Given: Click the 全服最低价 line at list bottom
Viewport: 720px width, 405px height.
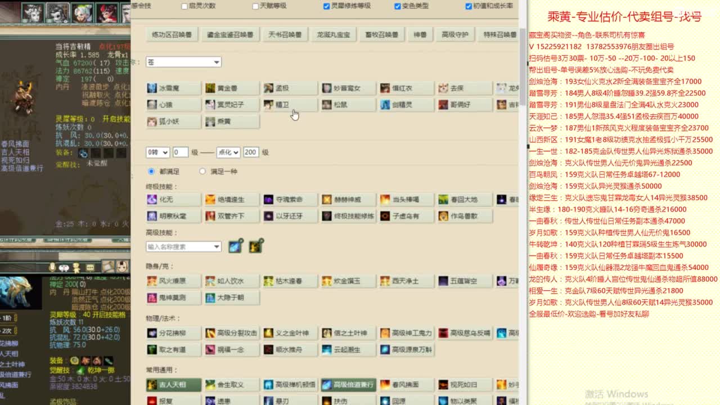Looking at the screenshot, I should (x=589, y=314).
